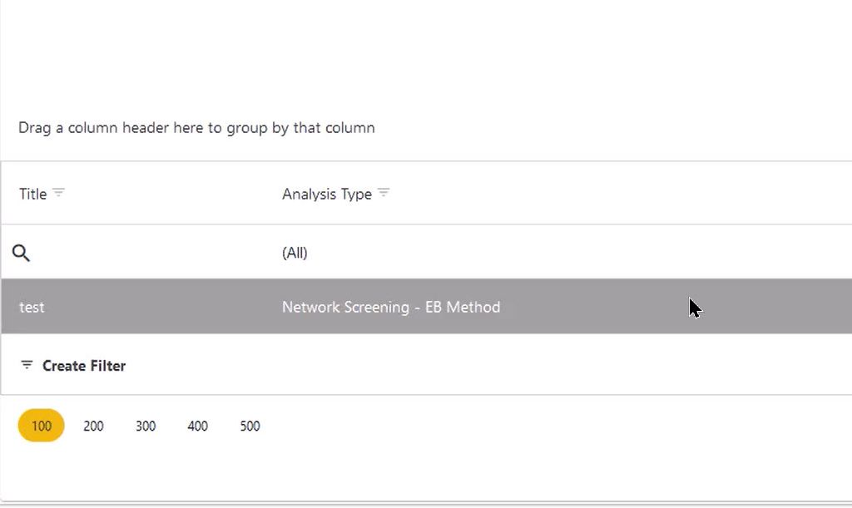Sort by the Title column header
852x508 pixels.
pos(33,194)
